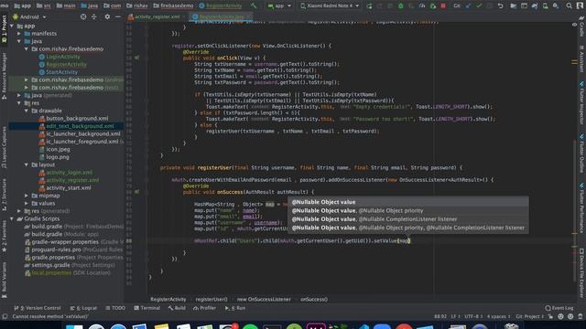This screenshot has height=329, width=586.
Task: Click the onSuccess() breadcrumb
Action: (x=314, y=299)
